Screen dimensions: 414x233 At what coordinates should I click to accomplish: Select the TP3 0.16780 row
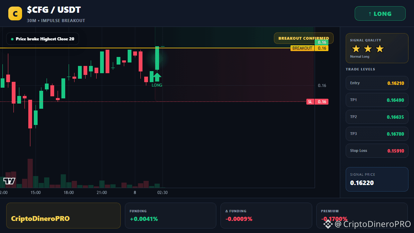(377, 134)
